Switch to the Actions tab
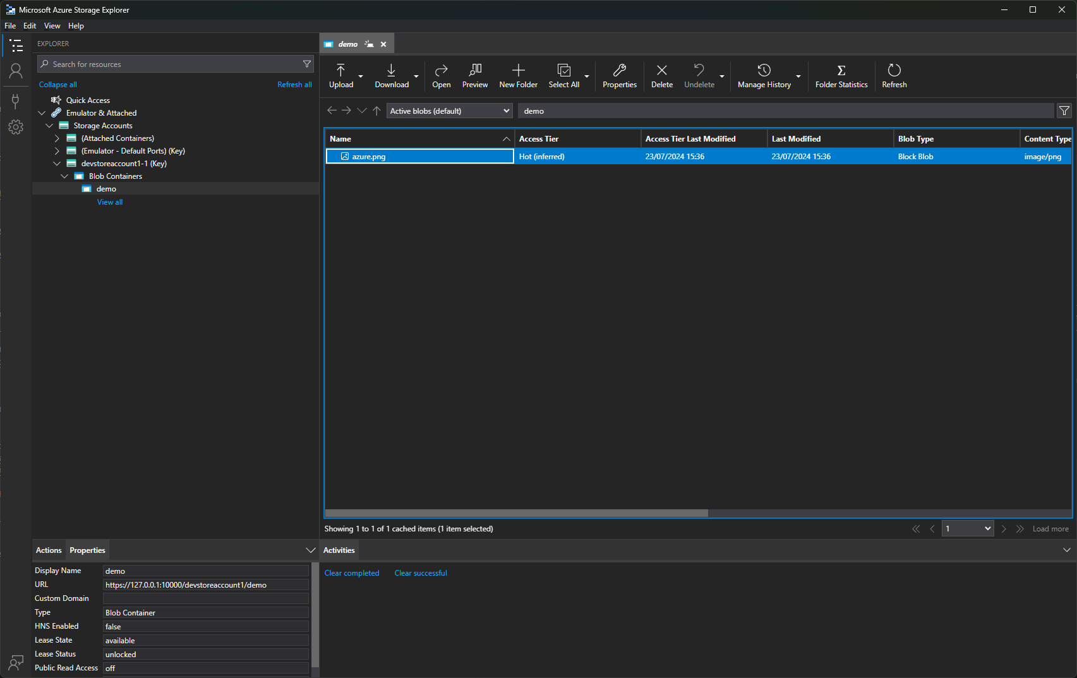The height and width of the screenshot is (678, 1077). (x=49, y=550)
